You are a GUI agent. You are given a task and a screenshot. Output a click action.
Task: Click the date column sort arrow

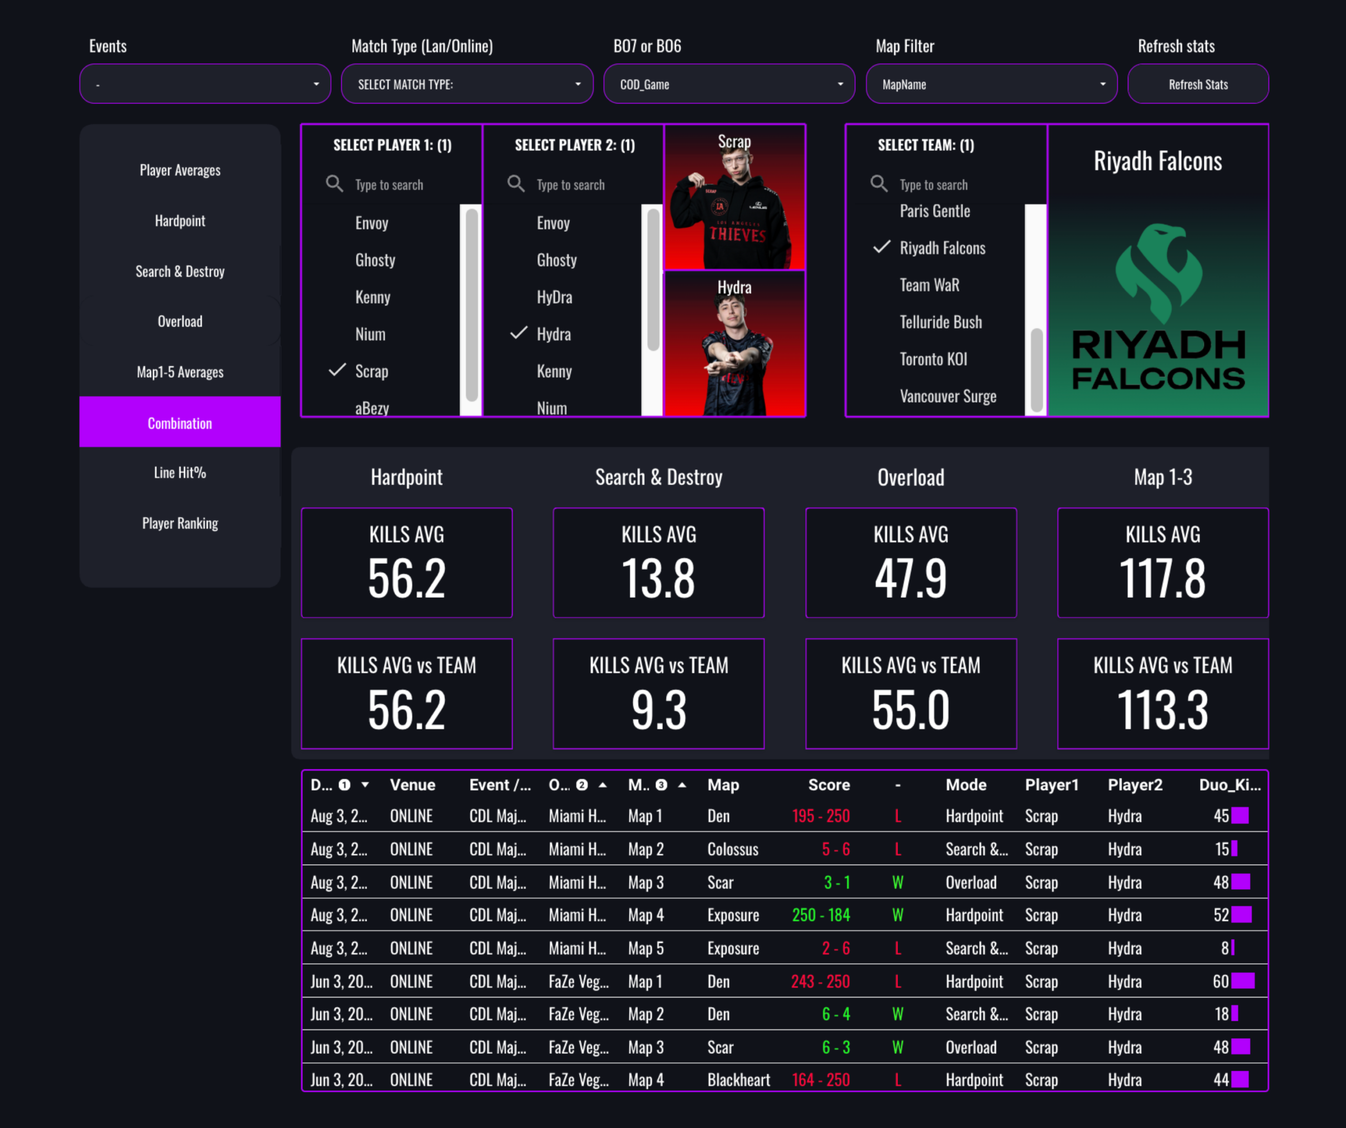point(365,784)
